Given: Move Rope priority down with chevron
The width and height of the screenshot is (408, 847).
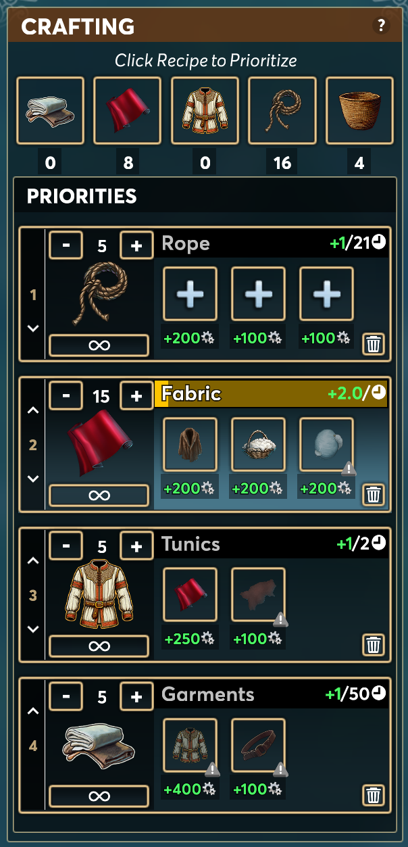Looking at the screenshot, I should pyautogui.click(x=33, y=328).
